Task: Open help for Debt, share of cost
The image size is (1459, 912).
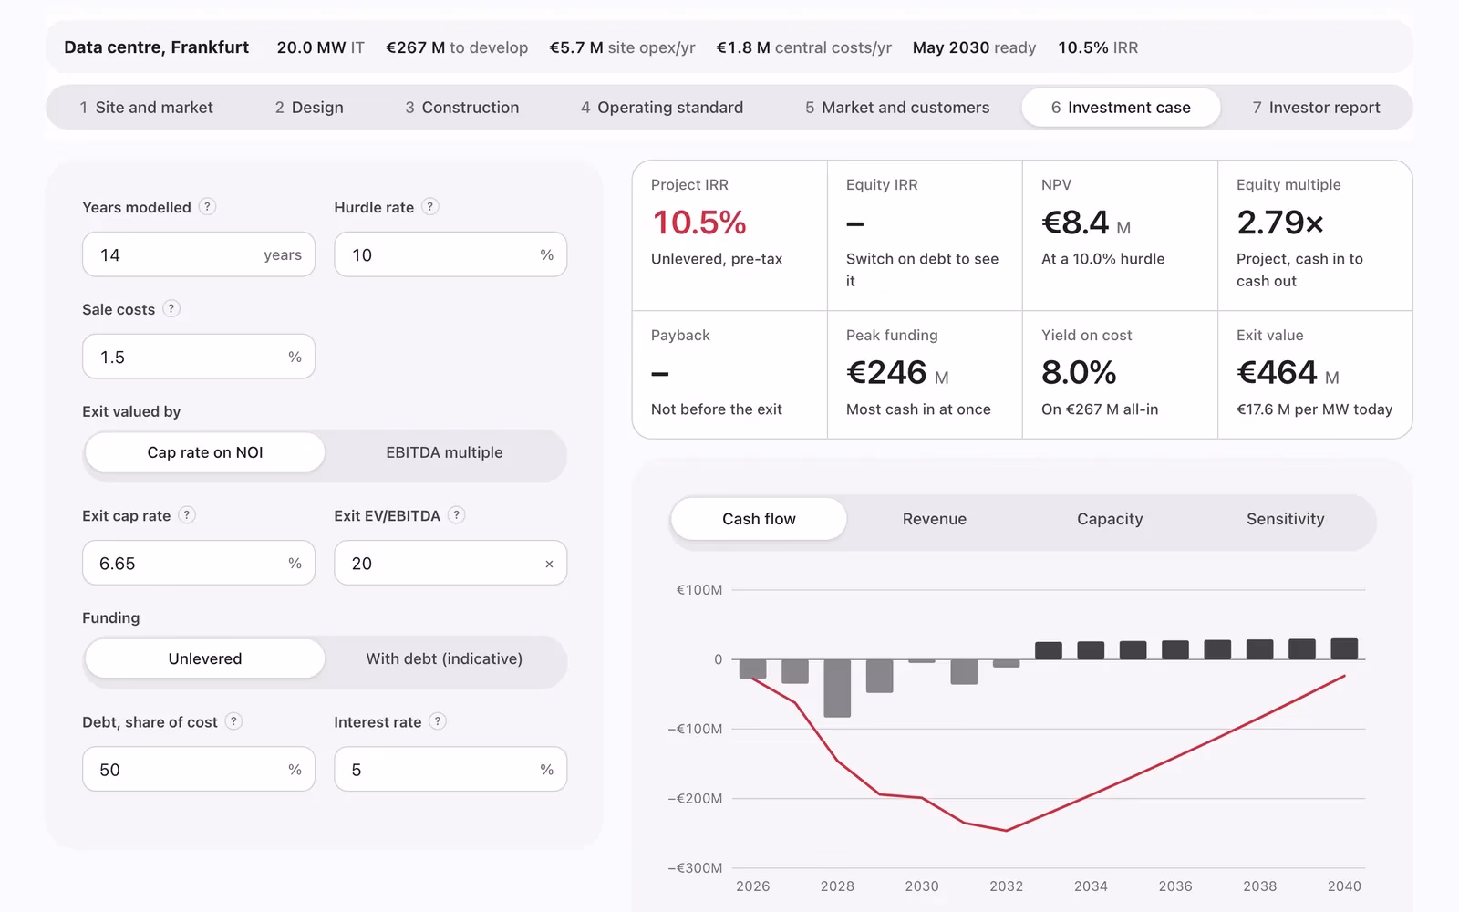Action: 233,721
